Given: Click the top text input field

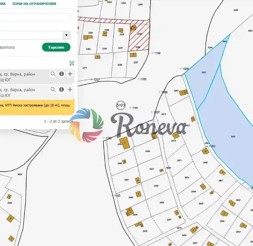Looking at the screenshot, I should coord(35,17).
